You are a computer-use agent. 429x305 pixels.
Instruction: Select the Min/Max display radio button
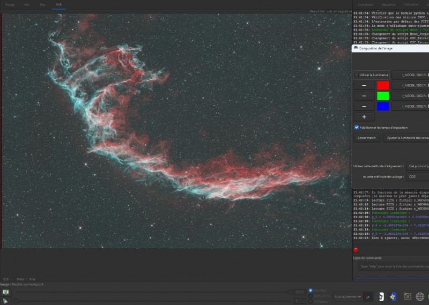[310, 291]
